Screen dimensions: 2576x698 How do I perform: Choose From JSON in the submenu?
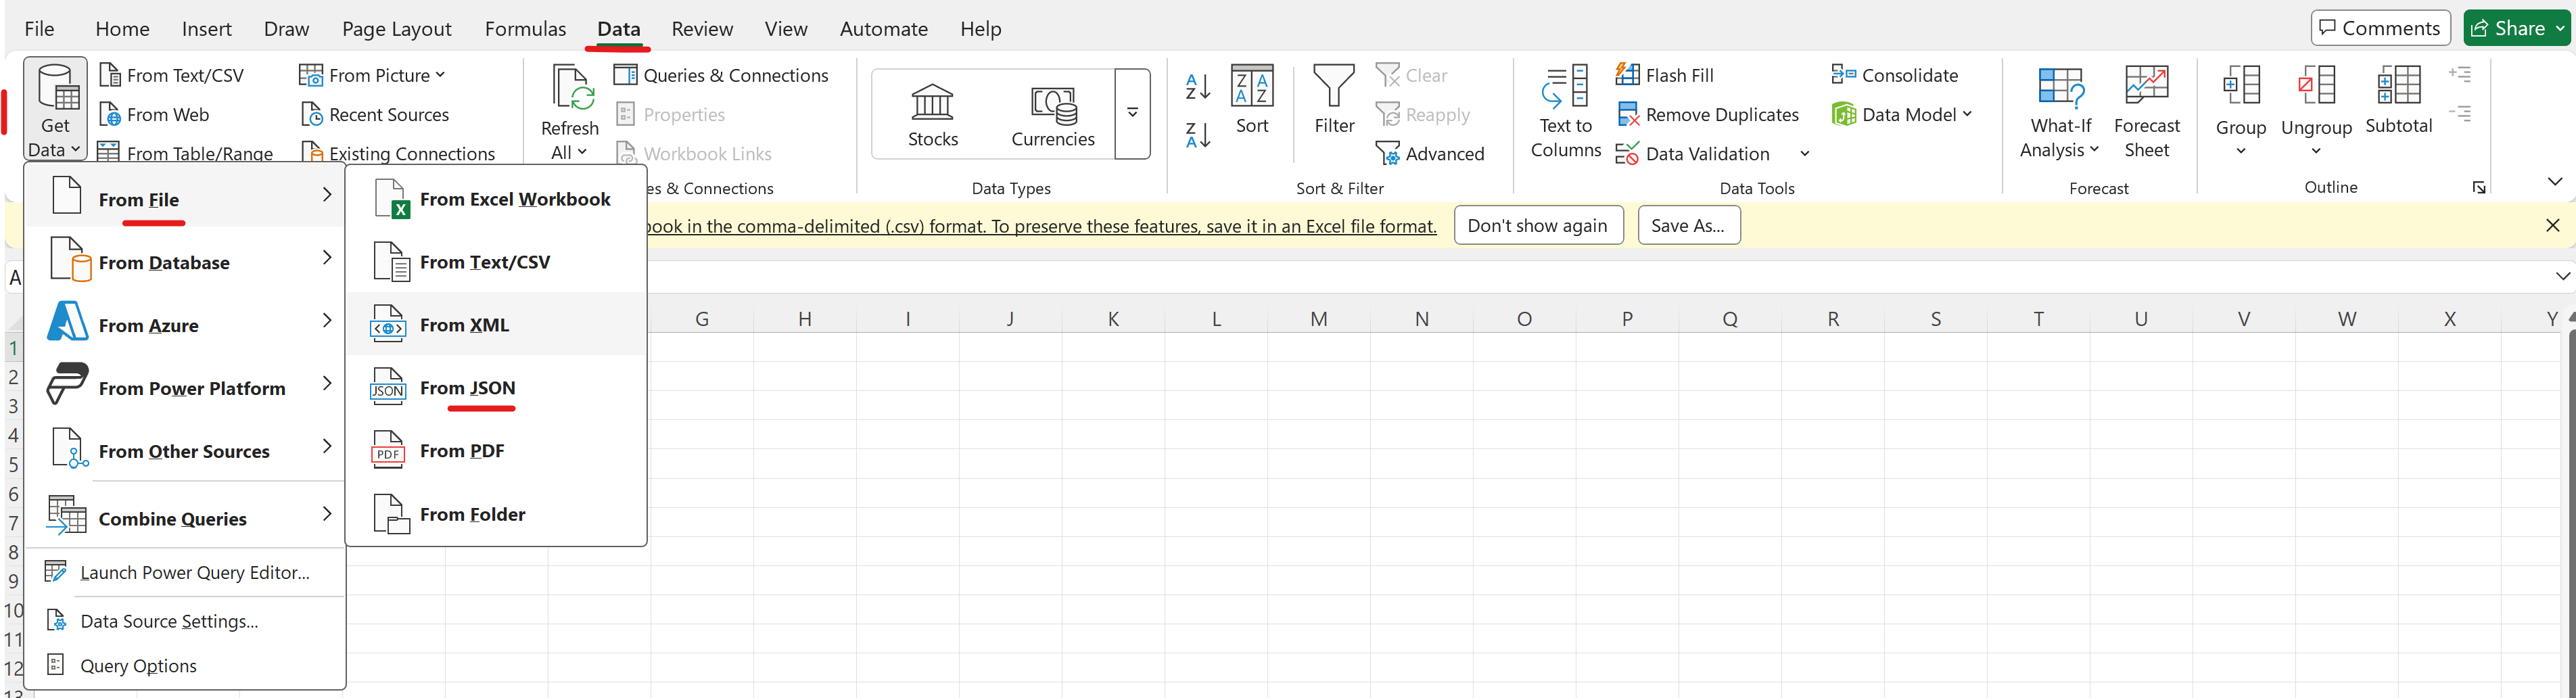click(x=496, y=388)
